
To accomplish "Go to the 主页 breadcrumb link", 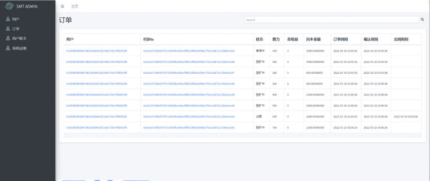I will (x=75, y=6).
